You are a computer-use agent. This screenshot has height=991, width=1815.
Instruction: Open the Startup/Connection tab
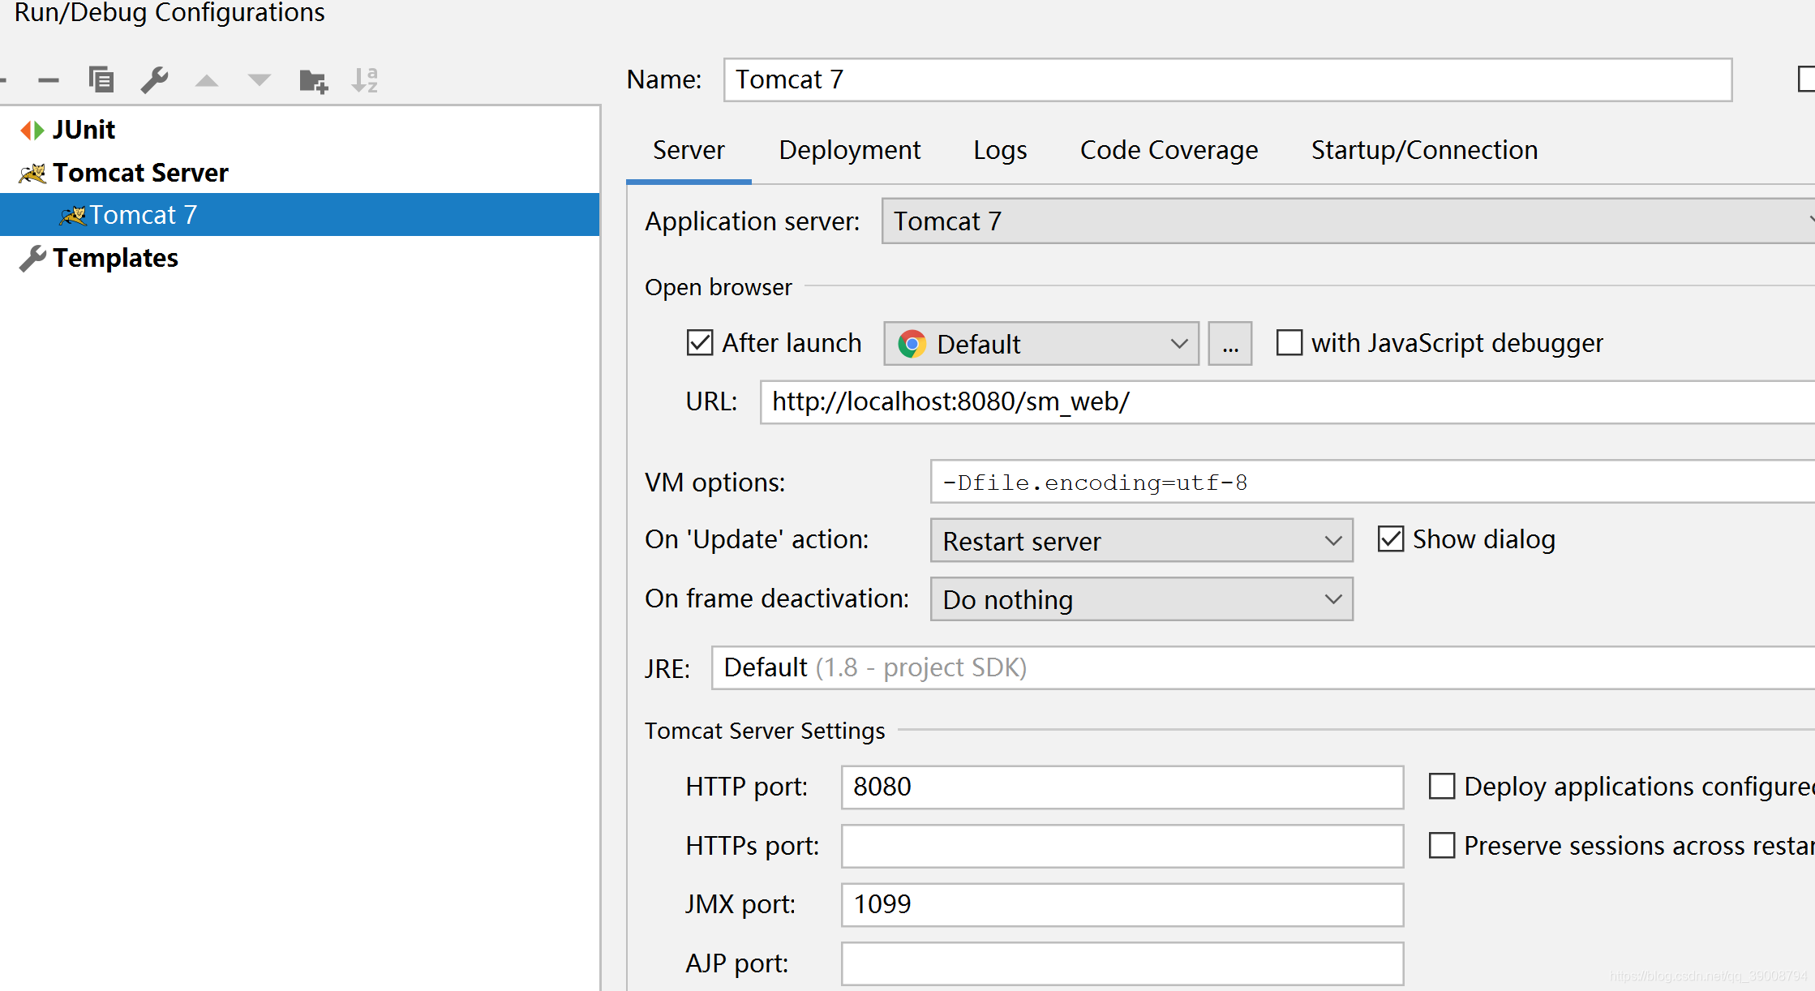(x=1424, y=150)
